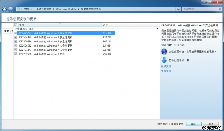The width and height of the screenshot is (224, 131).
Task: Sort by 名稱 column header
Action: (x=60, y=25)
